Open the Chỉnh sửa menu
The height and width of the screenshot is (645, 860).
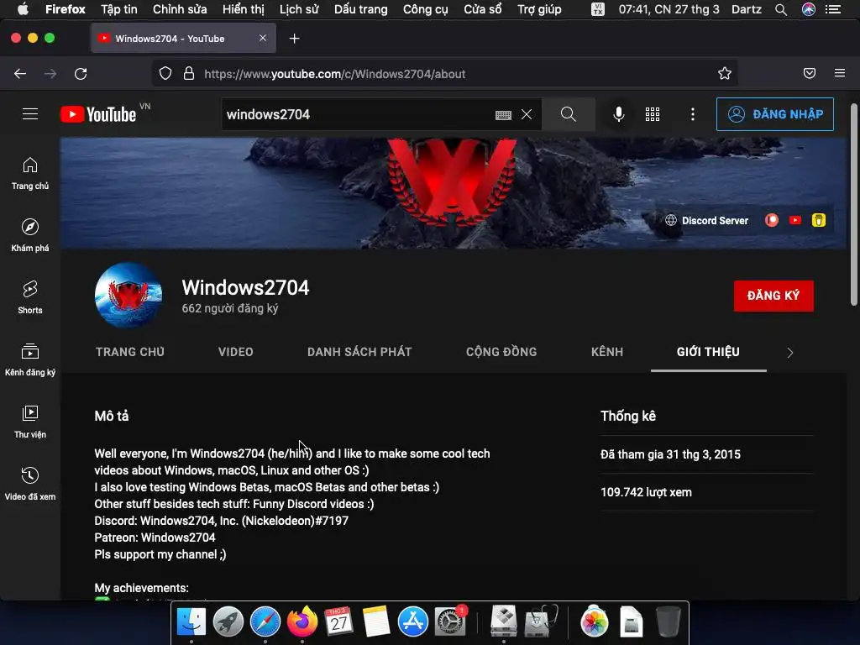point(180,9)
